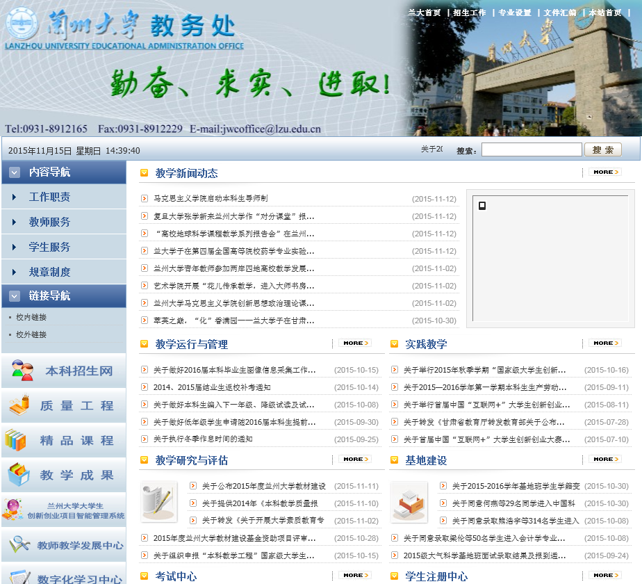The width and height of the screenshot is (642, 584).
Task: Open notice 关于组织申报“本科教学工程”国家级大学生
Action: [233, 555]
